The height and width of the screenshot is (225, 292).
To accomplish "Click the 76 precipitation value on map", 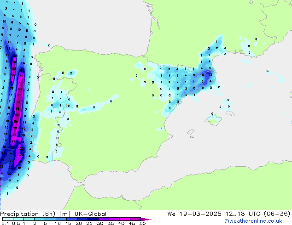I will tap(18, 102).
